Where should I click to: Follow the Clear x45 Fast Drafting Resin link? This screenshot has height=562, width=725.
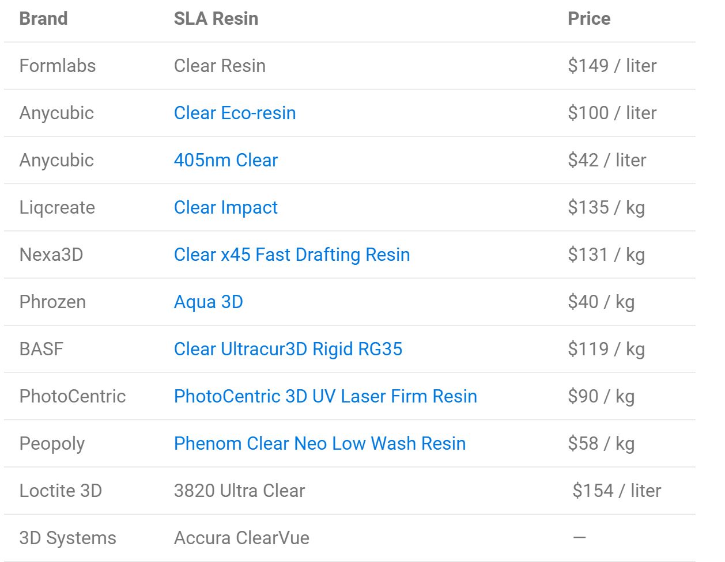point(292,255)
